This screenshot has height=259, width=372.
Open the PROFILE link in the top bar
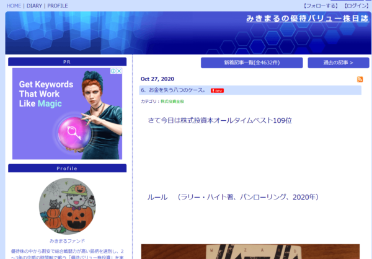(x=58, y=6)
